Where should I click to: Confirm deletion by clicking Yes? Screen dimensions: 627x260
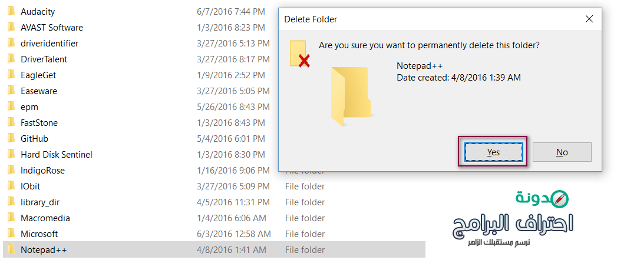[493, 152]
